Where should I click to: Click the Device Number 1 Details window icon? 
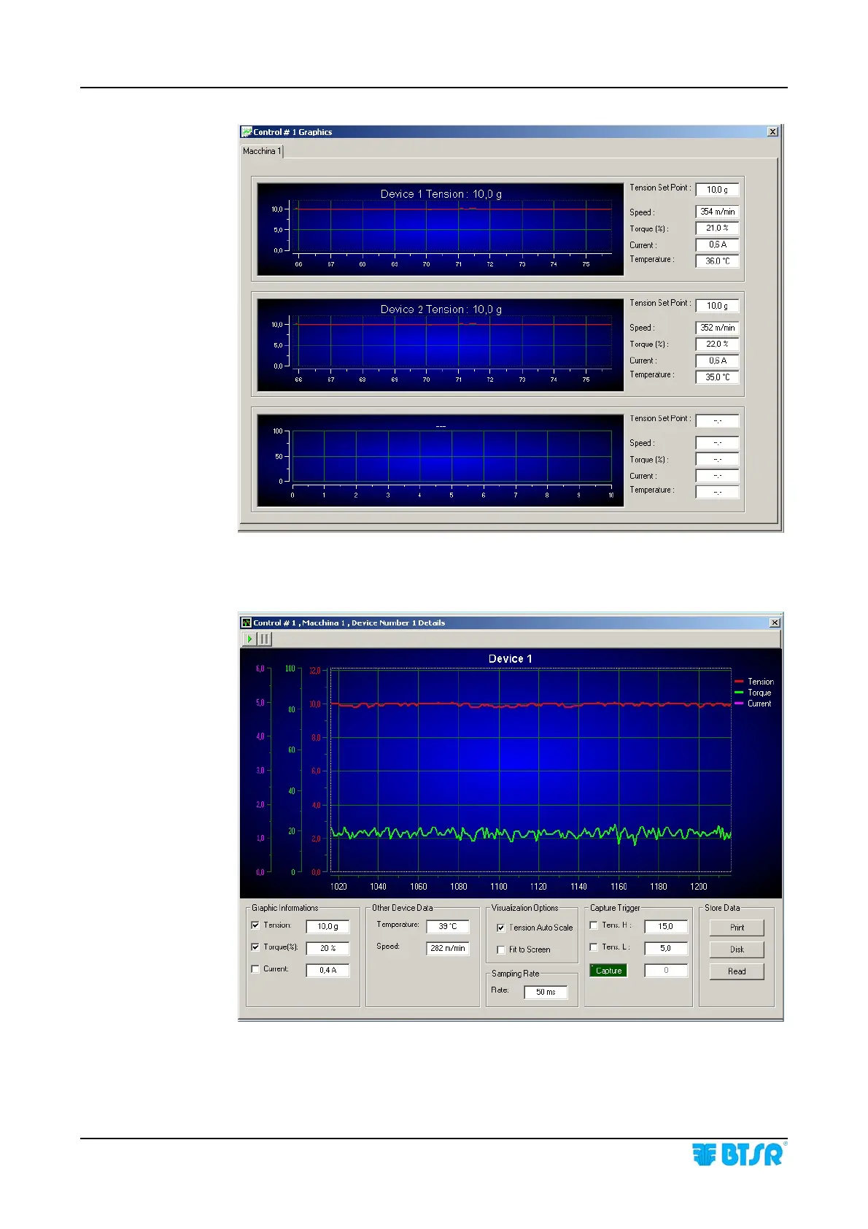point(247,623)
